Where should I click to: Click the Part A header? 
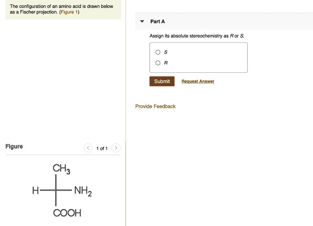[x=157, y=21]
